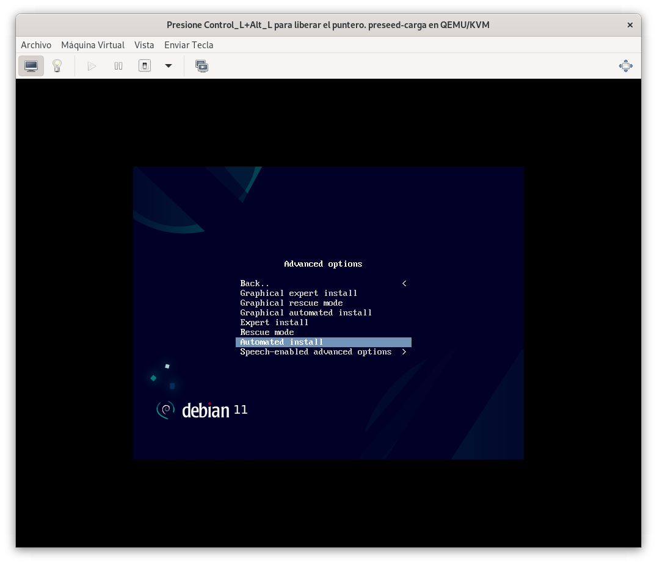
Task: Click the shut down power icon
Action: 145,66
